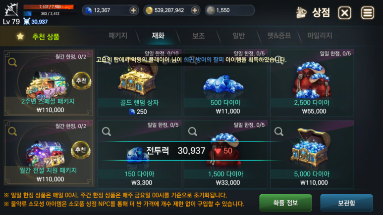Image resolution: width=383 pixels, height=215 pixels.
Task: Add more diamonds using plus icon
Action: pyautogui.click(x=133, y=10)
